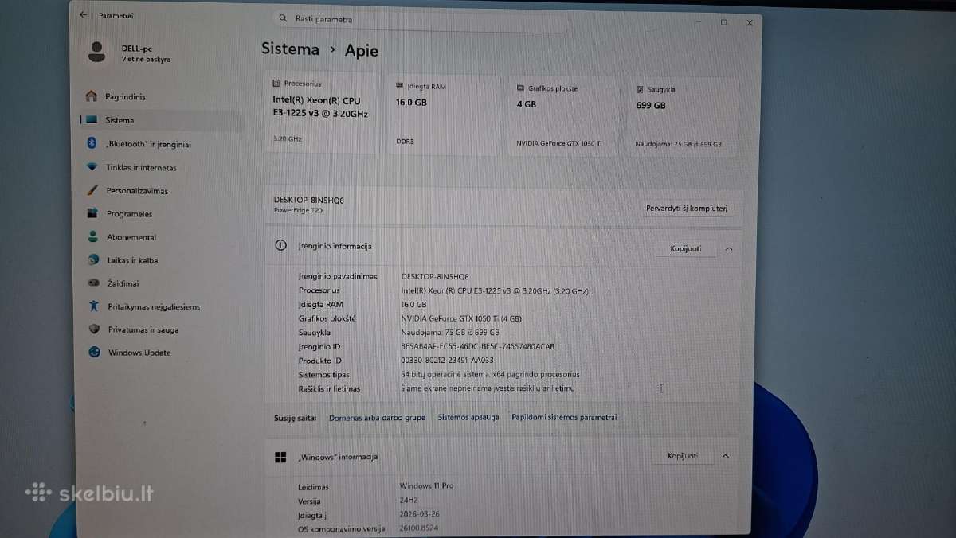Collapse the Įrenginio informacija section chevron

tap(728, 249)
